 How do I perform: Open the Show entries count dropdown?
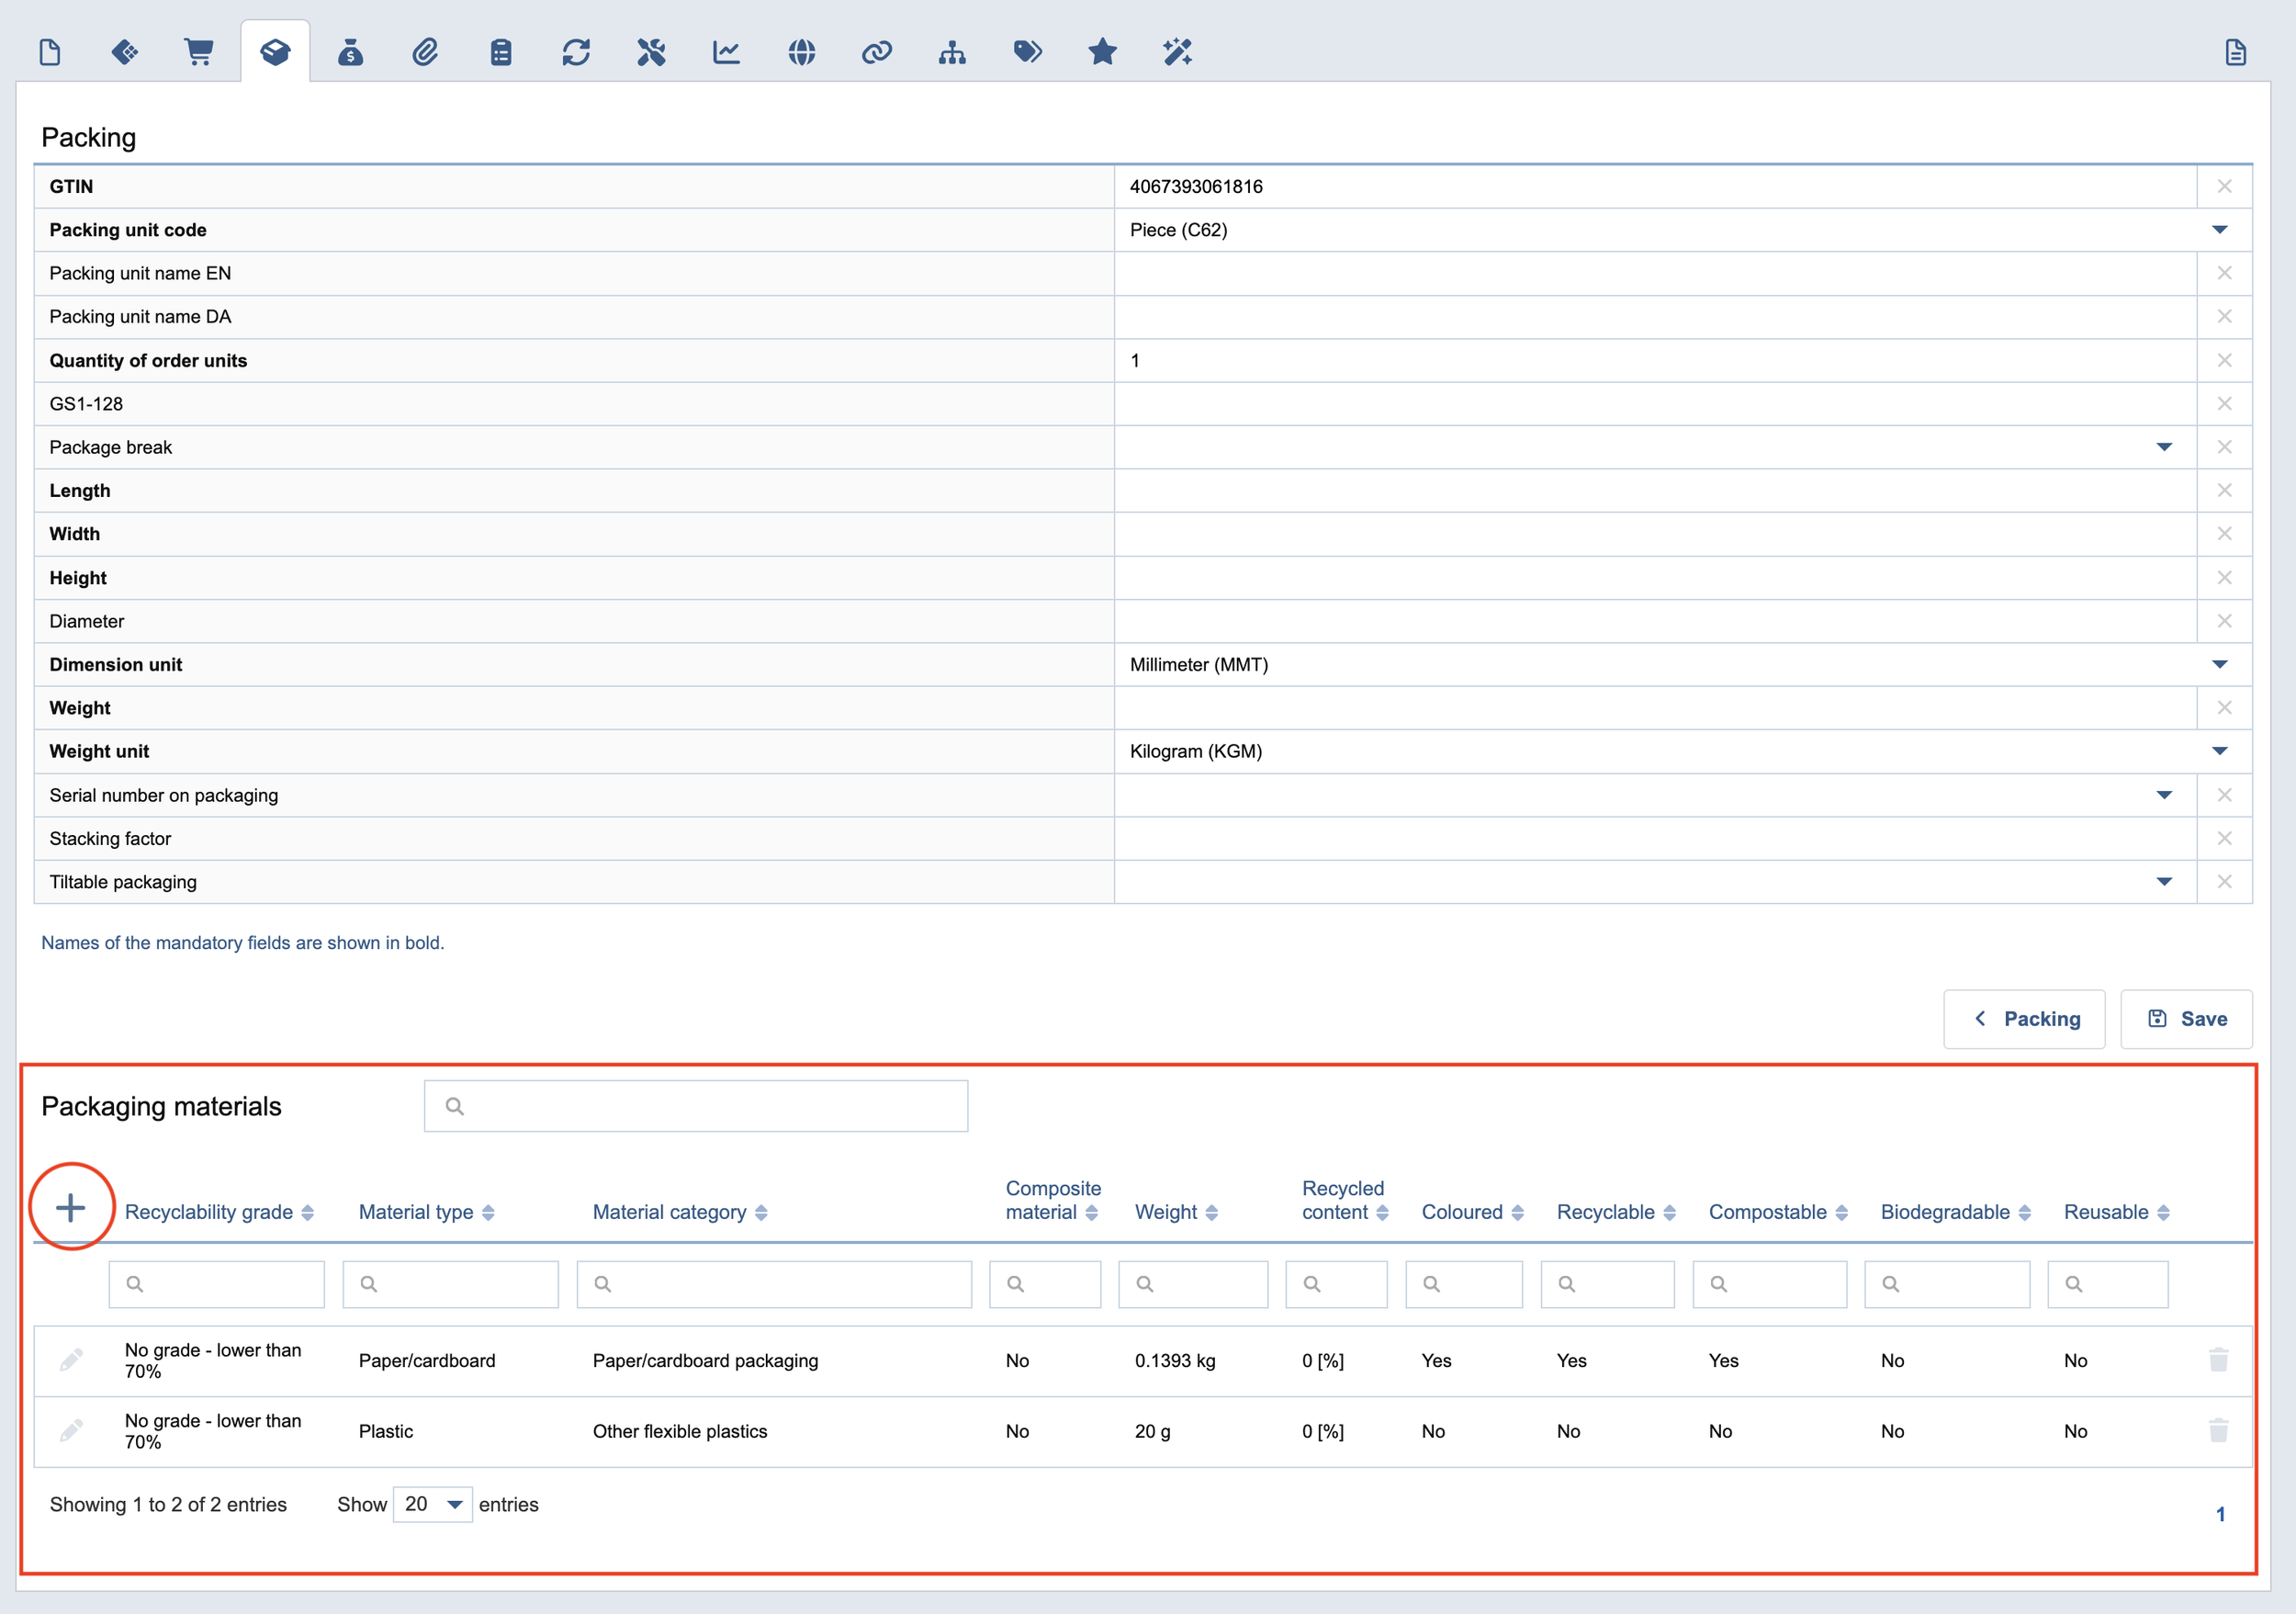[432, 1504]
